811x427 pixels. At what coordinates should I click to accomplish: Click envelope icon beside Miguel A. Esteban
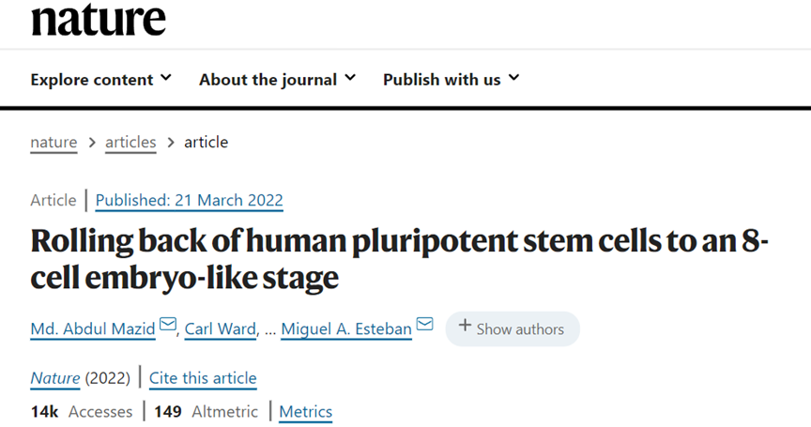(x=424, y=326)
